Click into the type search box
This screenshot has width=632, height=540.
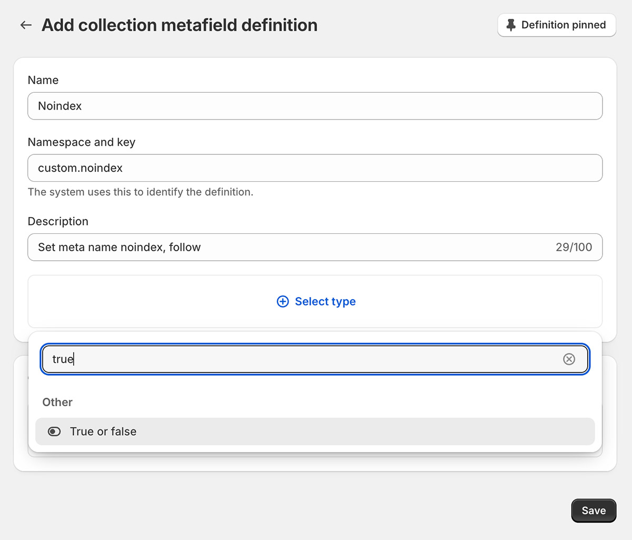point(305,359)
